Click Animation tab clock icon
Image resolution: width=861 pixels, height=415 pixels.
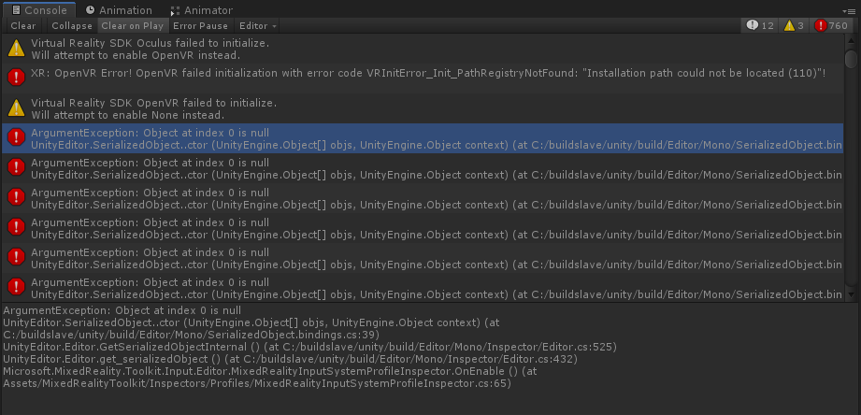90,10
